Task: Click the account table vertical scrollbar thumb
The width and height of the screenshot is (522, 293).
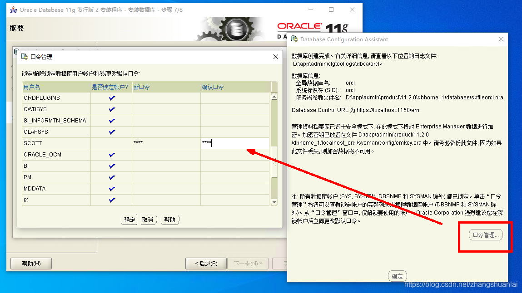Action: pyautogui.click(x=274, y=161)
